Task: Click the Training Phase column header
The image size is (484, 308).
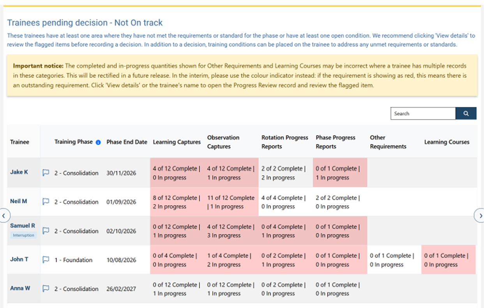Action: 73,142
